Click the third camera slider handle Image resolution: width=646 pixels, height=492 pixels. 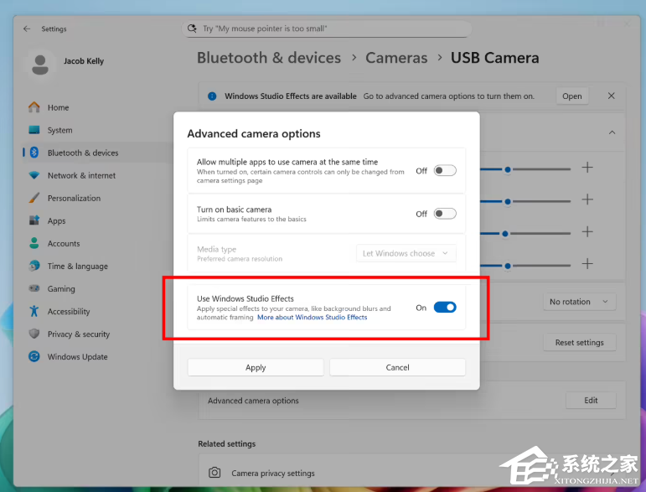pos(504,234)
